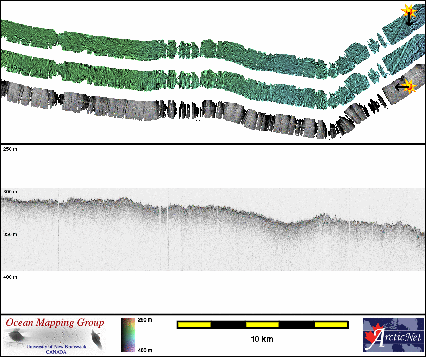426x357 pixels.
Task: Click the 250–400 m depth color scale
Action: (128, 334)
